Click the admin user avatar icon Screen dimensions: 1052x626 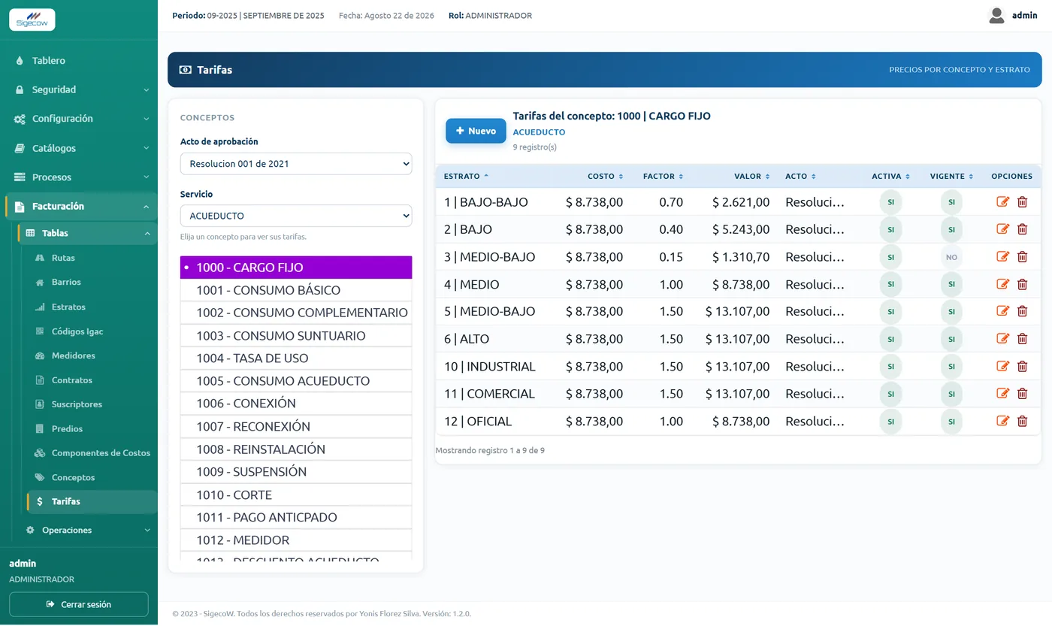click(996, 15)
